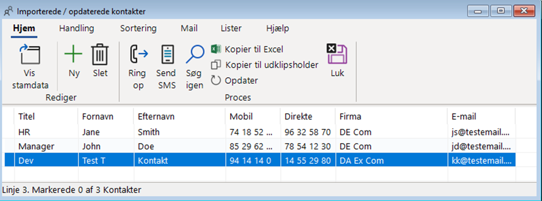Viewport: 542px width, 201px height.
Task: Click the jd@testemail address cell
Action: click(481, 147)
